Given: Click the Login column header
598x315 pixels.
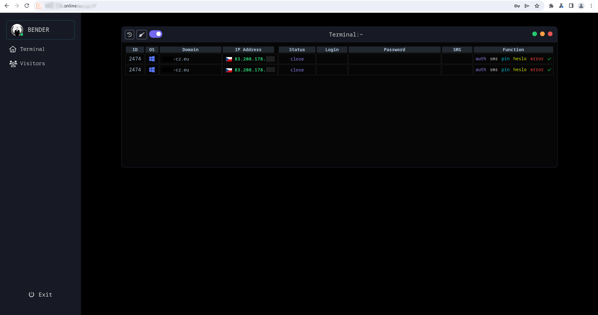Looking at the screenshot, I should tap(332, 50).
